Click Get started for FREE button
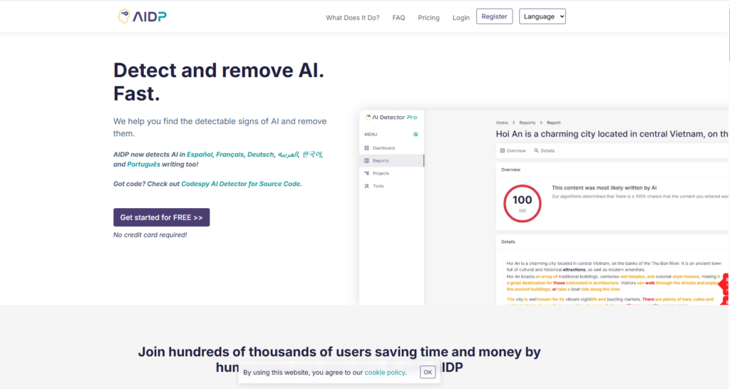The height and width of the screenshot is (389, 730). (162, 217)
